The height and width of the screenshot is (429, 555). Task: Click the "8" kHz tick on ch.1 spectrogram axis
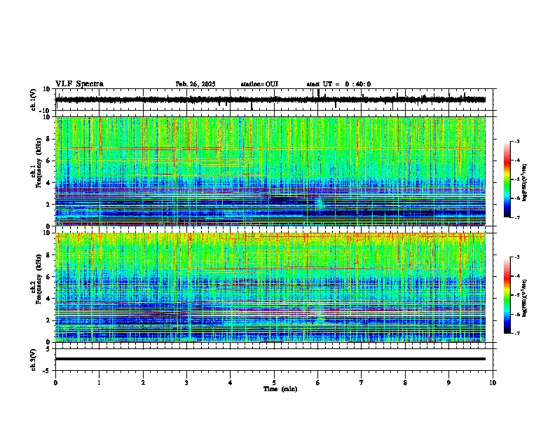pyautogui.click(x=49, y=139)
